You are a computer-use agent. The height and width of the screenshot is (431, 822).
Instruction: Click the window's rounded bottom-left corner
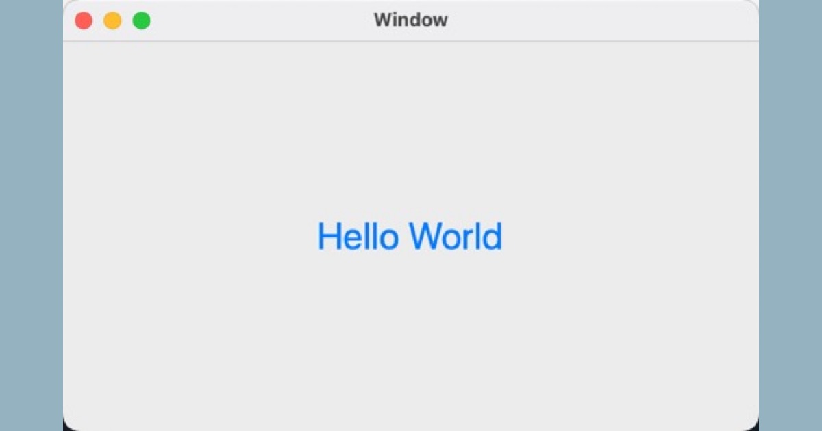[70, 423]
